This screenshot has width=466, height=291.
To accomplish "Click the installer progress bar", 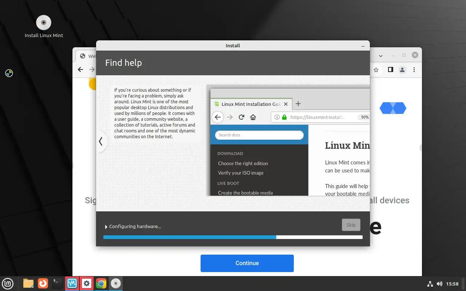I will (x=233, y=237).
